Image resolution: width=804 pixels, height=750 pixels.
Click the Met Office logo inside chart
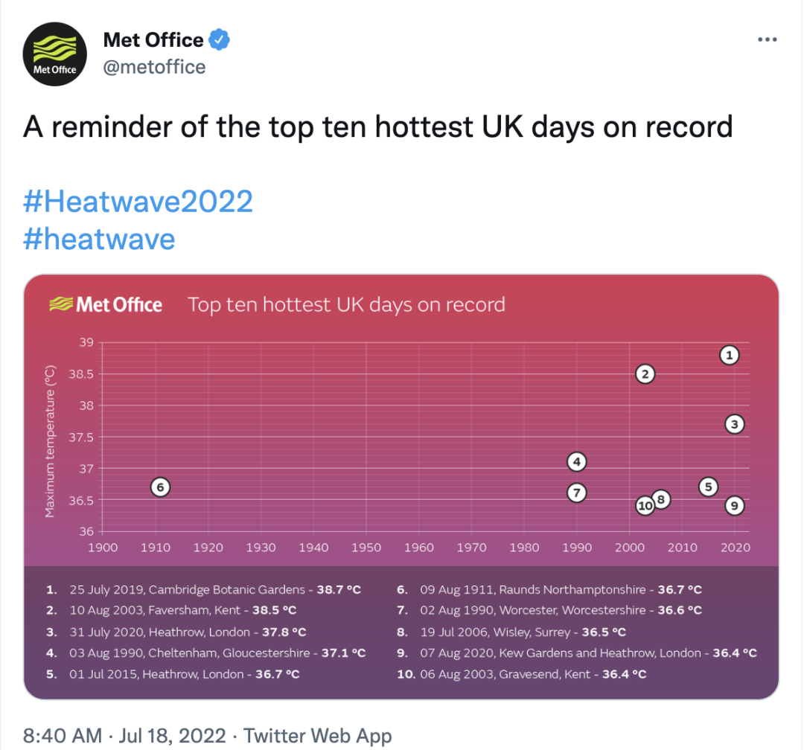coord(106,304)
